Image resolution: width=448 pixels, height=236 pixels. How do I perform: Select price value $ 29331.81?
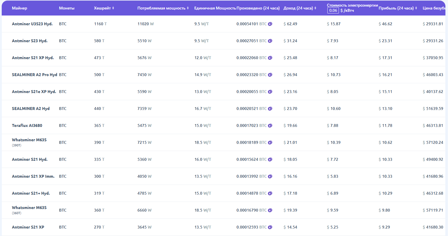[433, 24]
